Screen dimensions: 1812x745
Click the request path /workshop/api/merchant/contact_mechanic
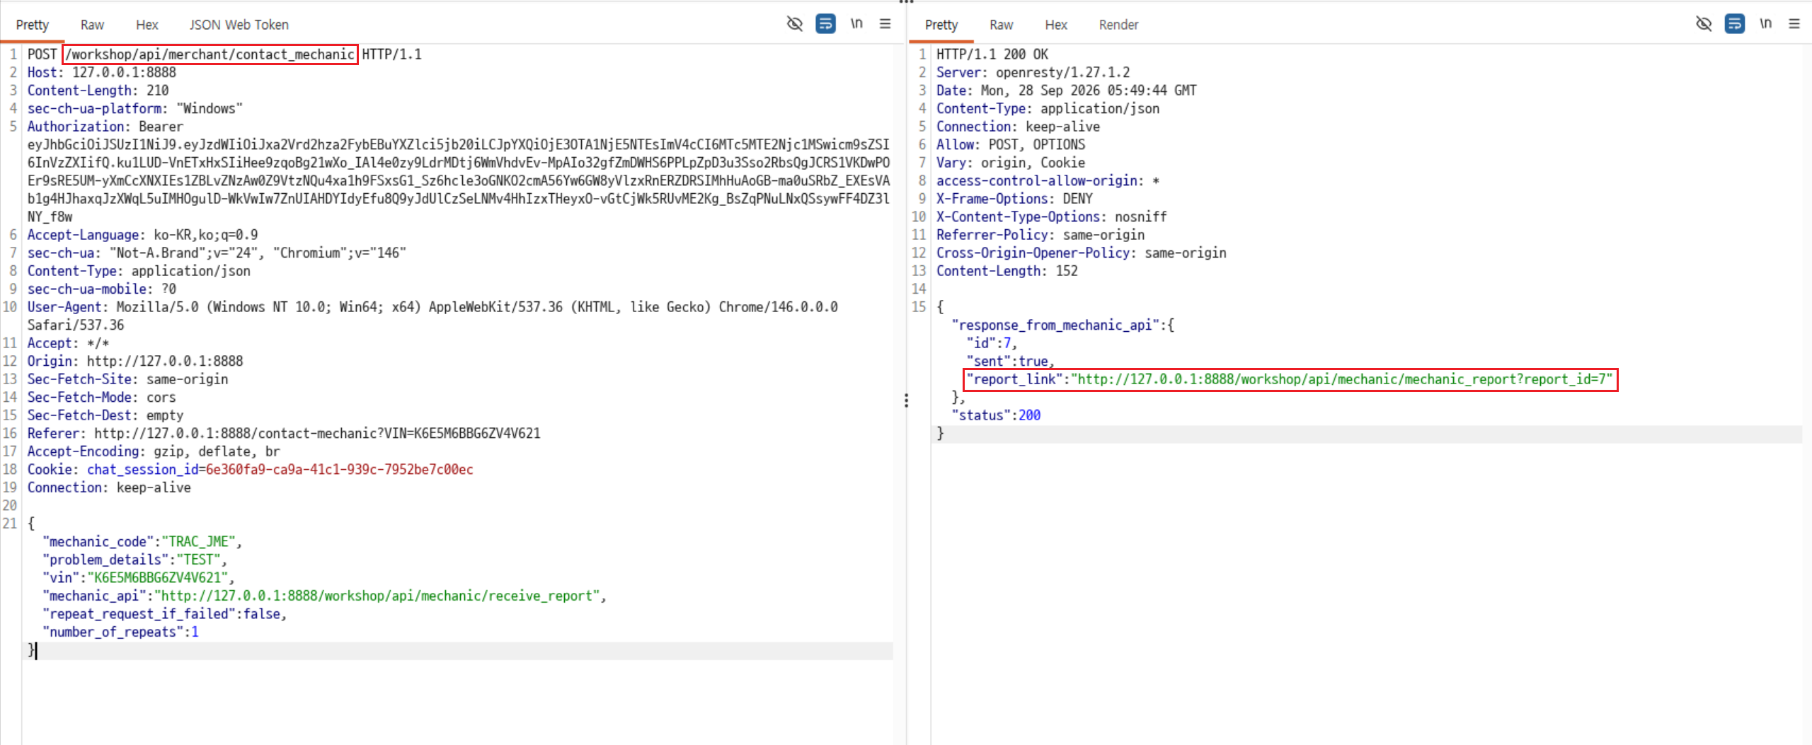[210, 54]
